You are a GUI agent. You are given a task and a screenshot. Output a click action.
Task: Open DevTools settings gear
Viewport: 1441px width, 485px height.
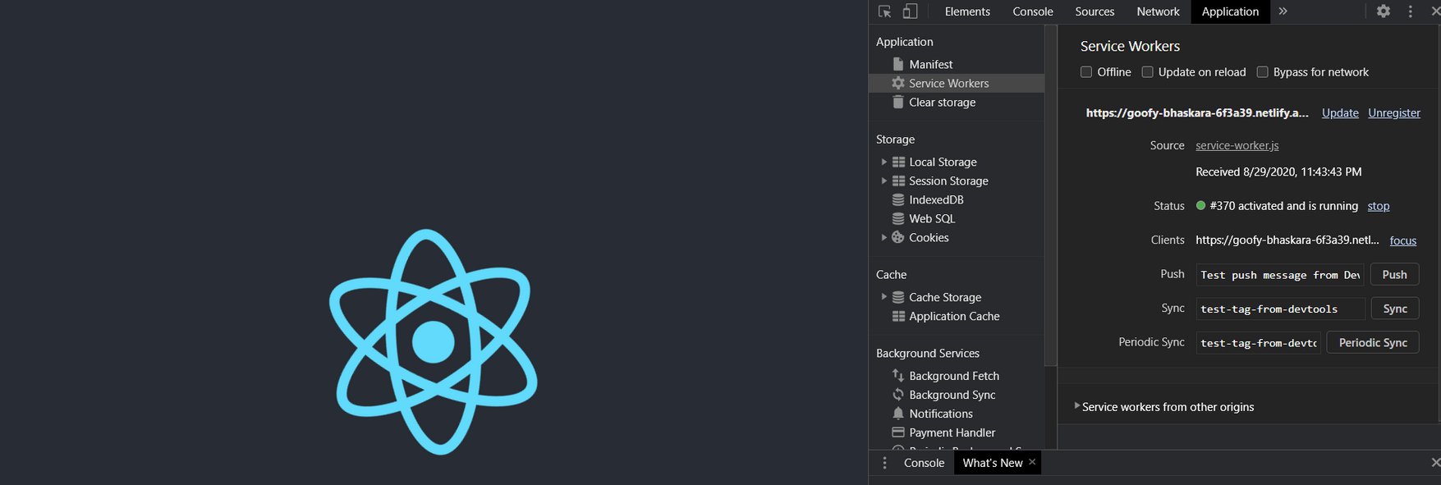click(1384, 11)
